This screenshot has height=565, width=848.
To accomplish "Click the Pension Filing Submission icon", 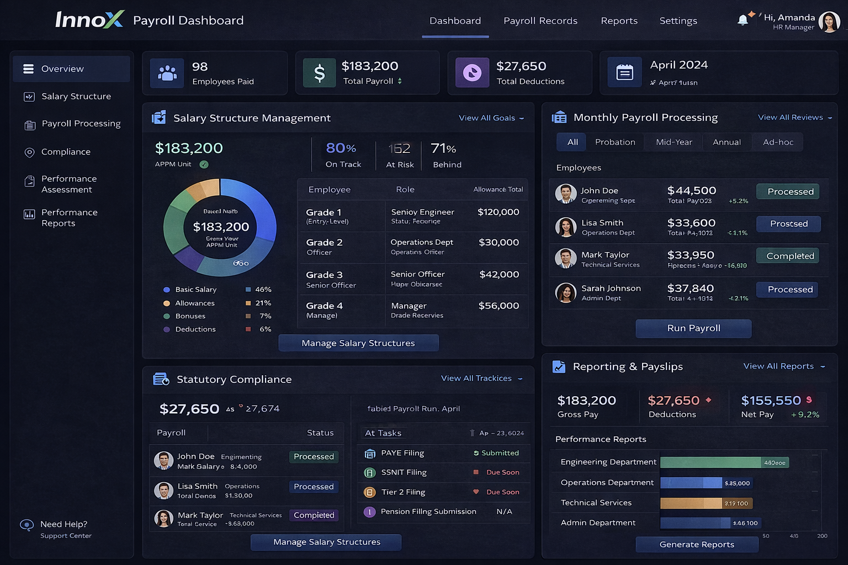I will click(x=370, y=512).
